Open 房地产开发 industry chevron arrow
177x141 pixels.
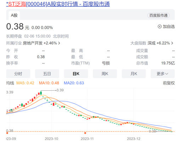tap(59, 43)
